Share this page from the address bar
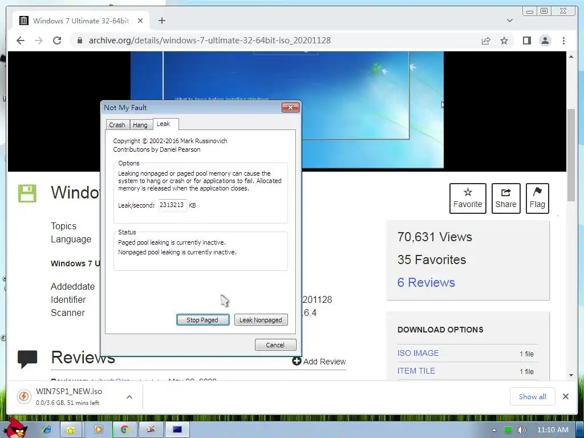The height and width of the screenshot is (438, 584). (486, 40)
